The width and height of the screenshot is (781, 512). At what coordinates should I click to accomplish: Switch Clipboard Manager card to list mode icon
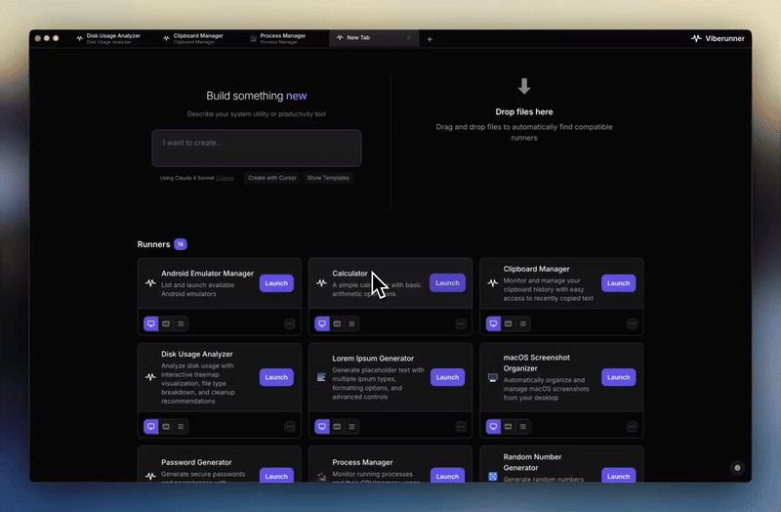click(x=523, y=323)
